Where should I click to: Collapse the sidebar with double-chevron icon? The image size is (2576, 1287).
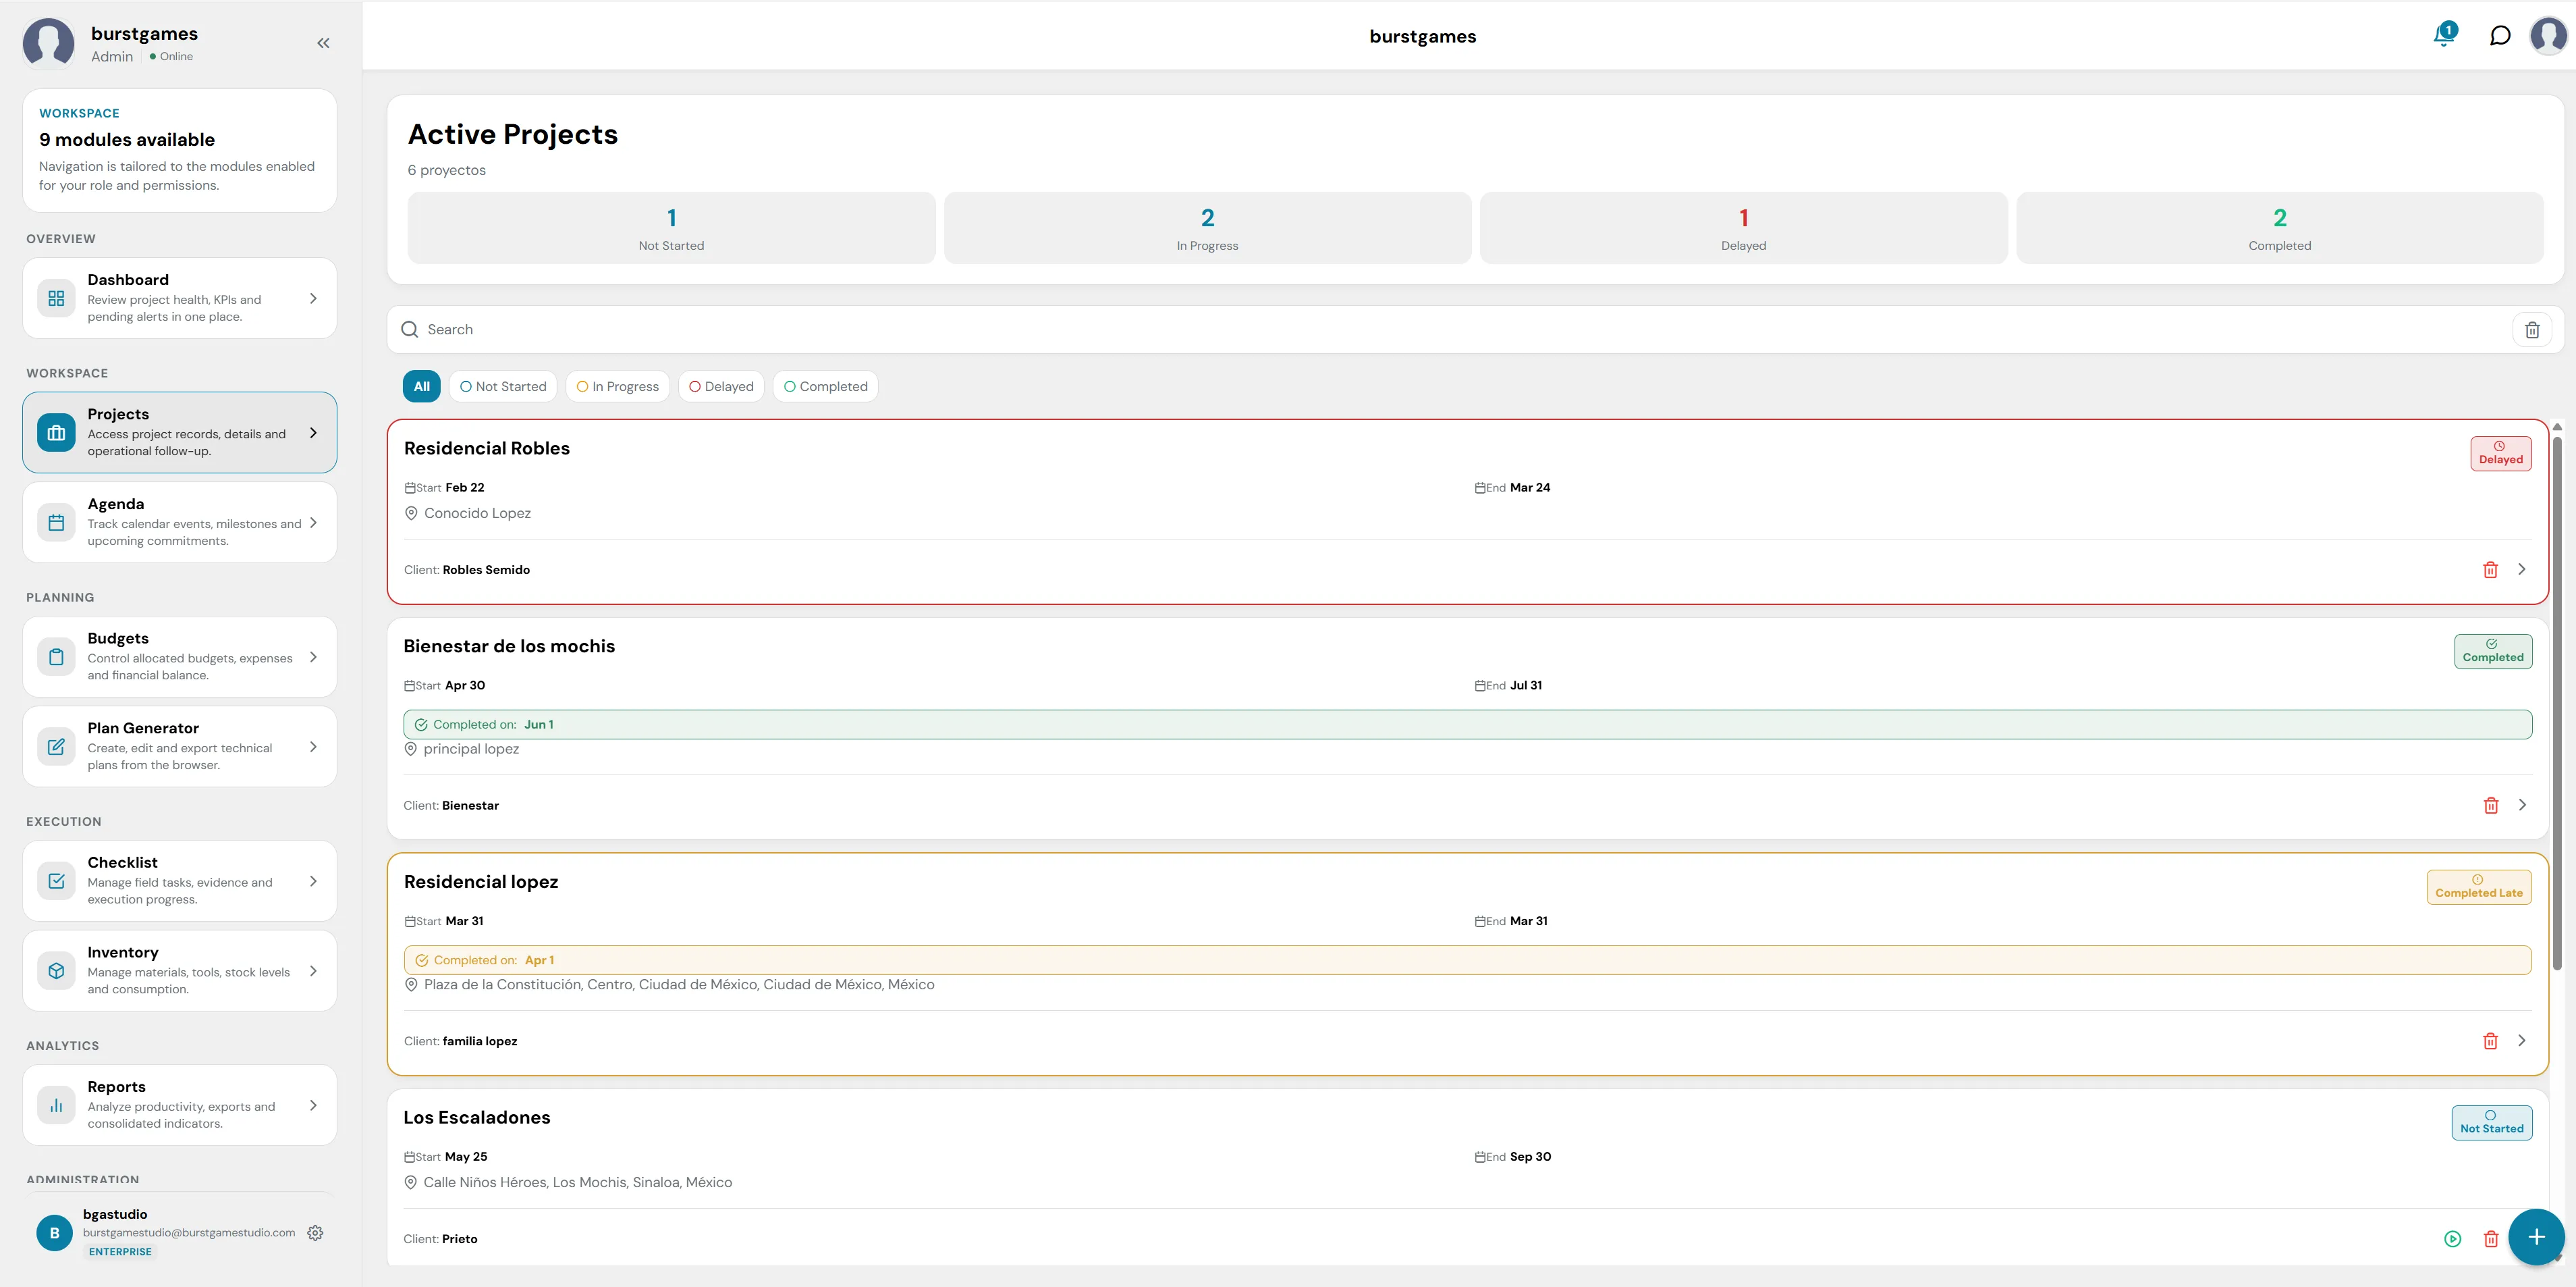pyautogui.click(x=323, y=43)
